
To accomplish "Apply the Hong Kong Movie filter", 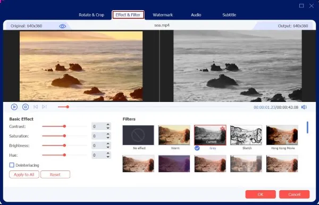I will 282,135.
